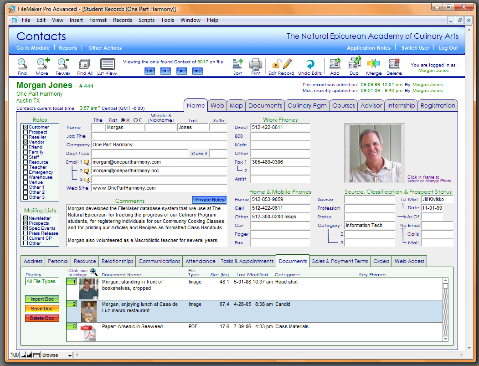The height and width of the screenshot is (366, 479).
Task: Go to previous record arrow
Action: pyautogui.click(x=165, y=71)
